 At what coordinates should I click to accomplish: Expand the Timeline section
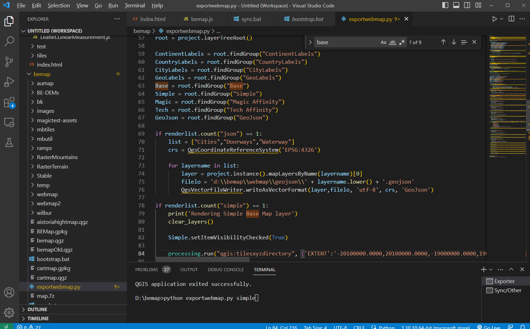[73, 318]
